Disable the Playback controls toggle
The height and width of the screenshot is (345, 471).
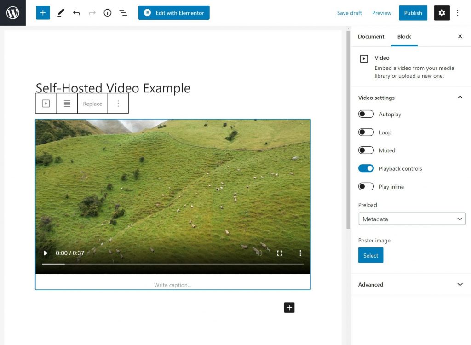(x=366, y=168)
